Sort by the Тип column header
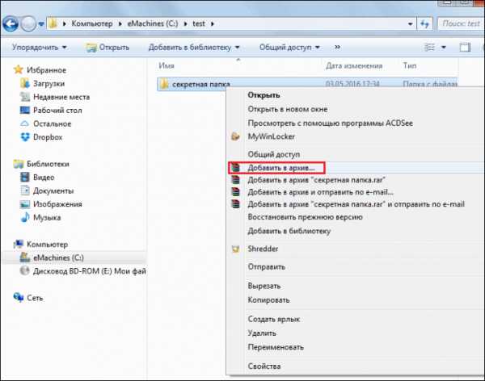Screen dimensions: 485x381 point(410,66)
